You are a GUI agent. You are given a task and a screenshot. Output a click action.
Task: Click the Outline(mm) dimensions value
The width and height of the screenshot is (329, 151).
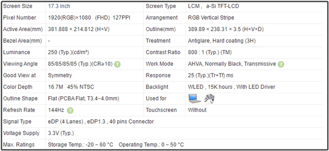click(226, 29)
